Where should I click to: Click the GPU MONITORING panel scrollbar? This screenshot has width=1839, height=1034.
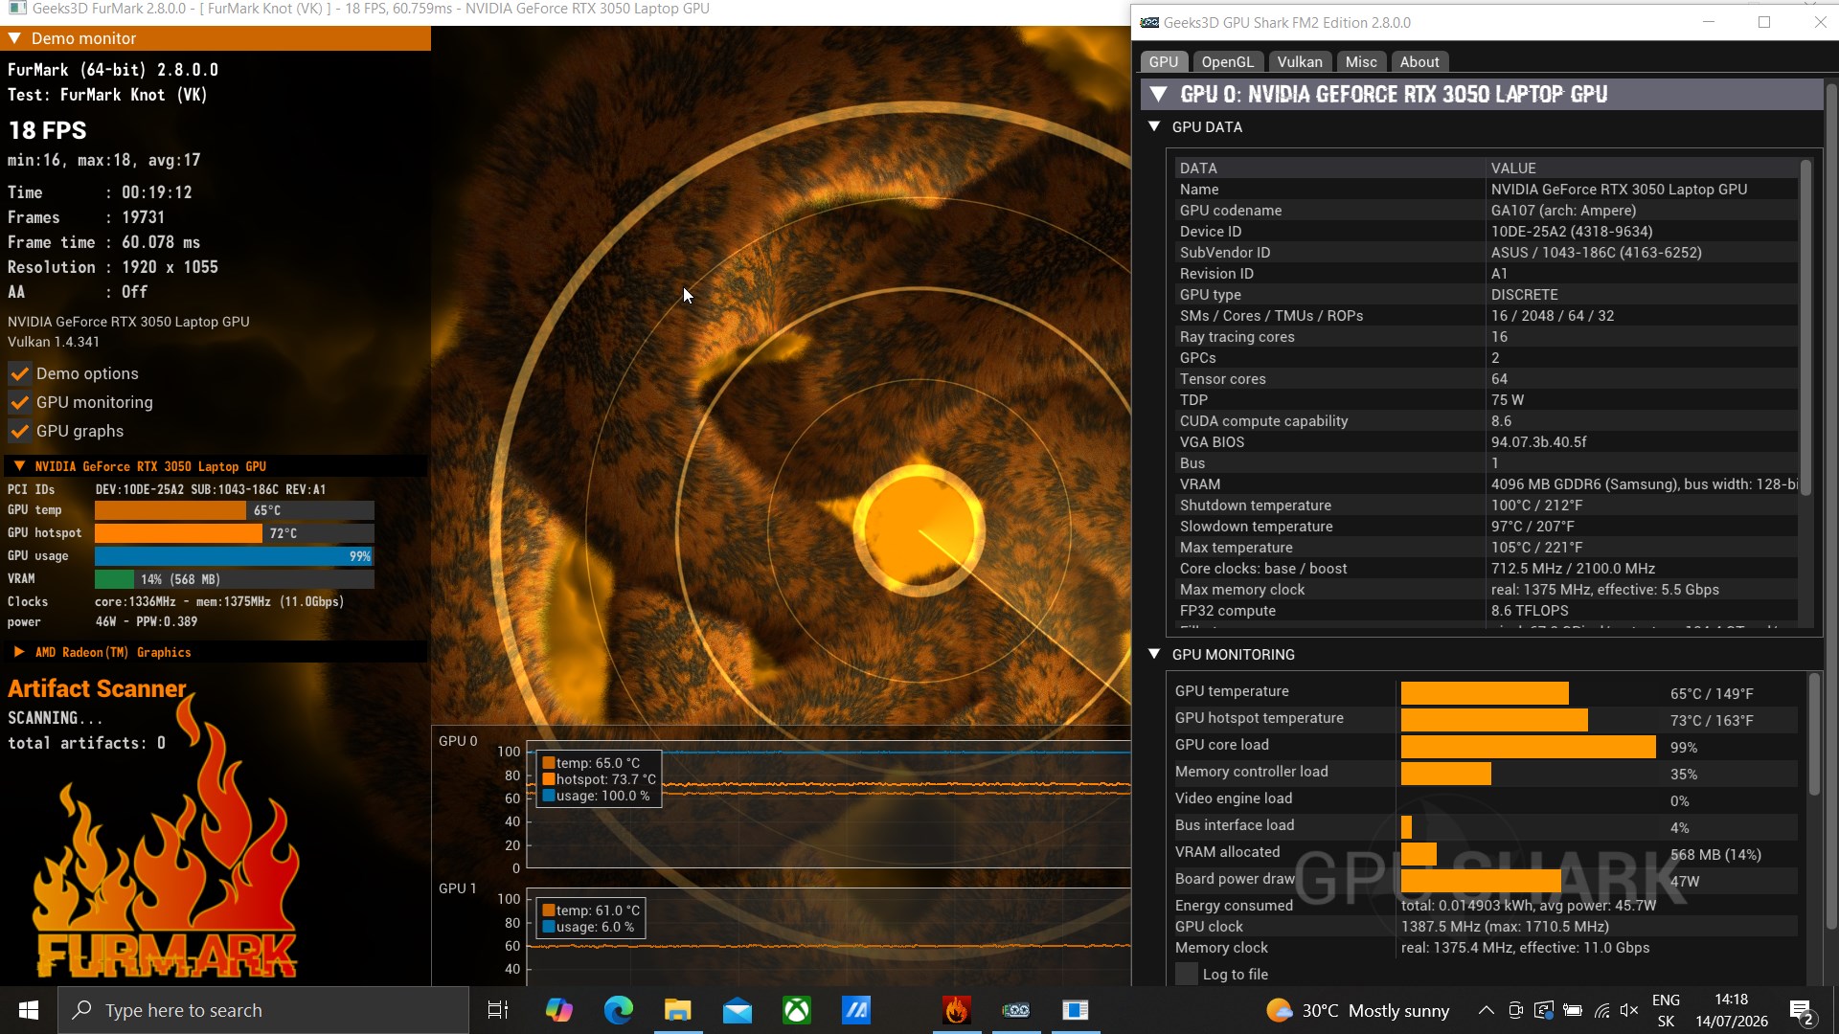1813,734
